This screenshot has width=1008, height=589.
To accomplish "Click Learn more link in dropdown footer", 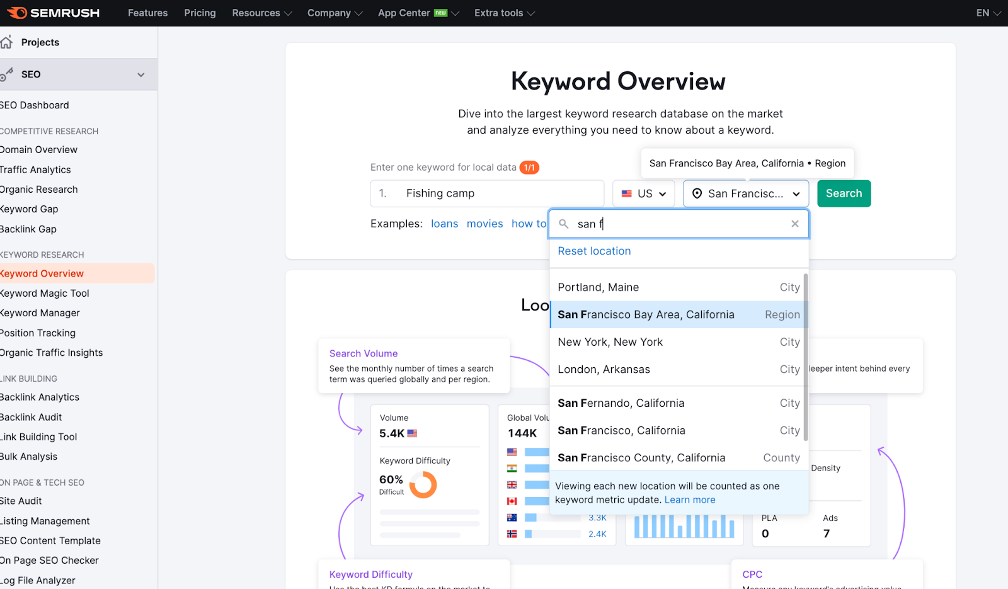I will click(690, 500).
